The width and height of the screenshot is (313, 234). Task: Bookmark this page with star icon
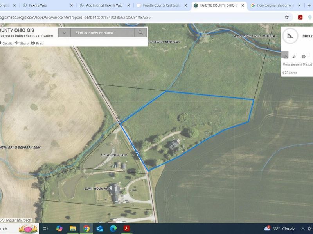(287, 17)
